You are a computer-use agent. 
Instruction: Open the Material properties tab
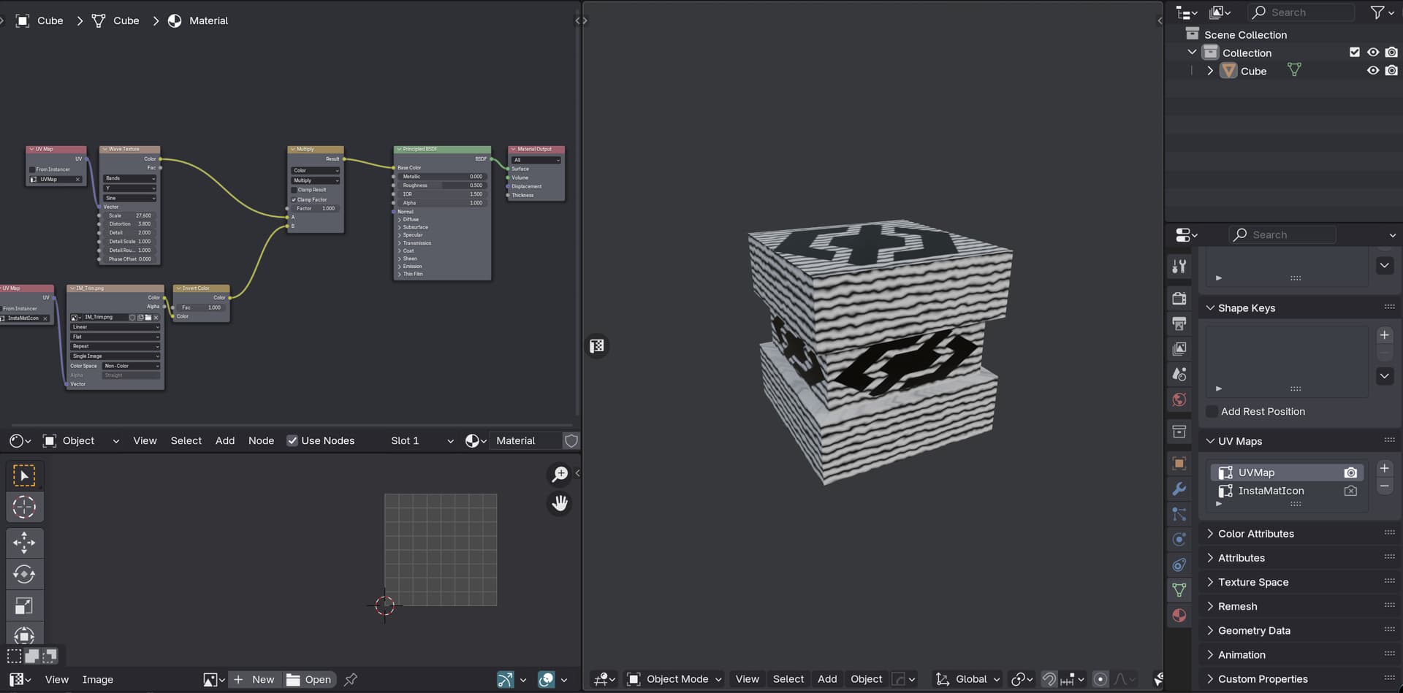click(1179, 616)
